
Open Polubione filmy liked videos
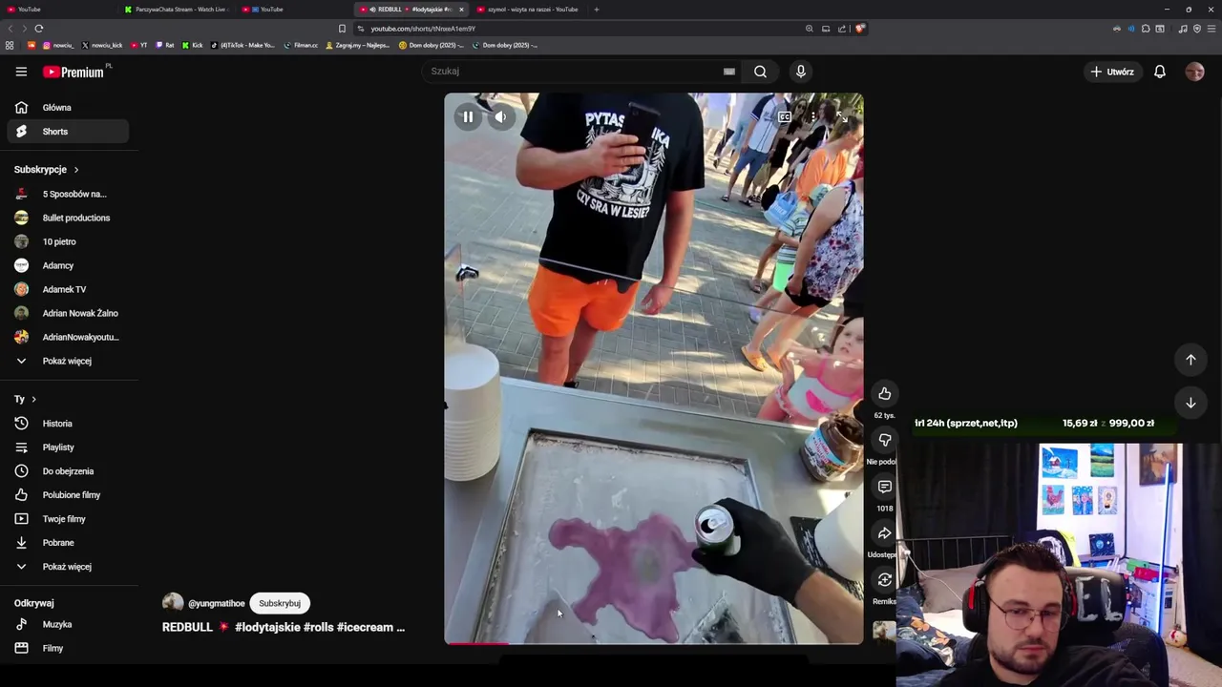pos(67,495)
